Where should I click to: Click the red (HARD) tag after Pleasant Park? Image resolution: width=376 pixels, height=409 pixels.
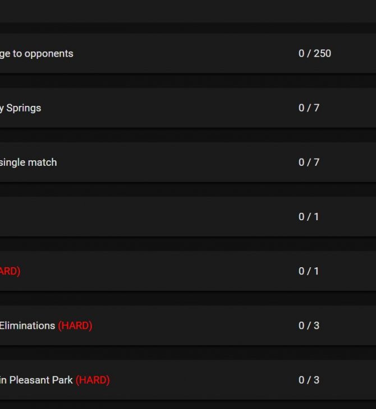[93, 380]
